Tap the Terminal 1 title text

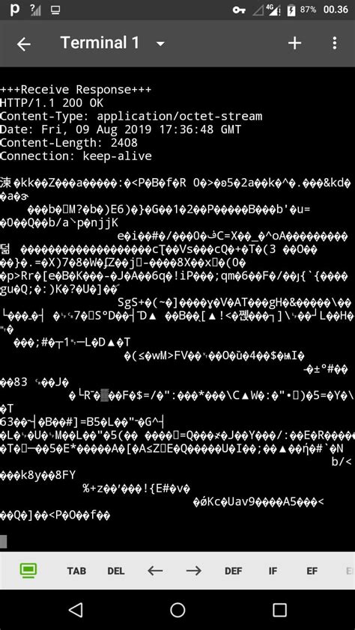100,43
